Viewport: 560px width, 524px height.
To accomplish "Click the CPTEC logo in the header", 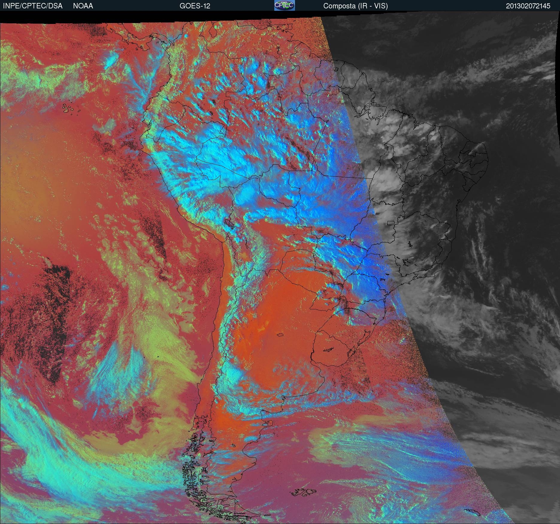I will [x=284, y=5].
